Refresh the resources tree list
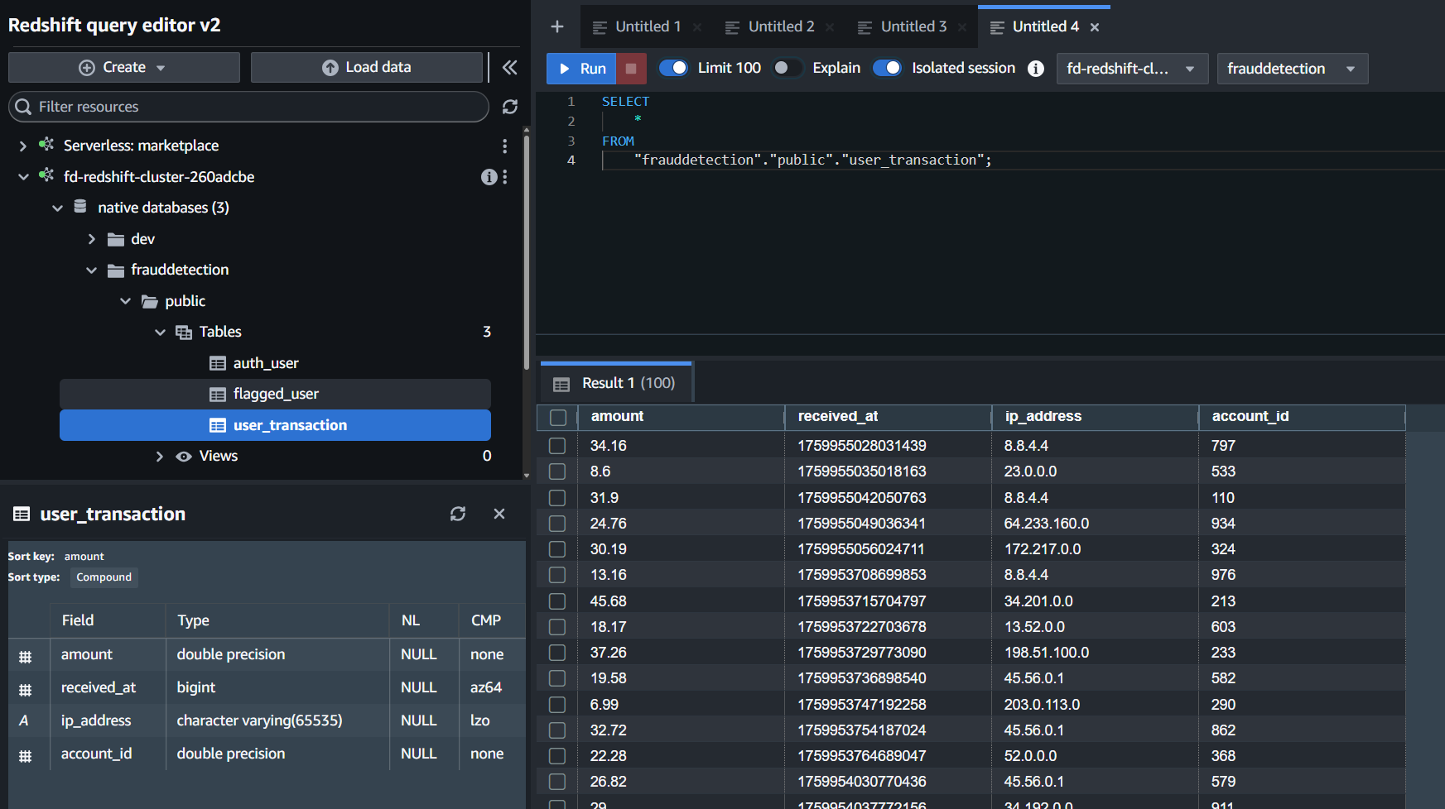 pos(510,107)
